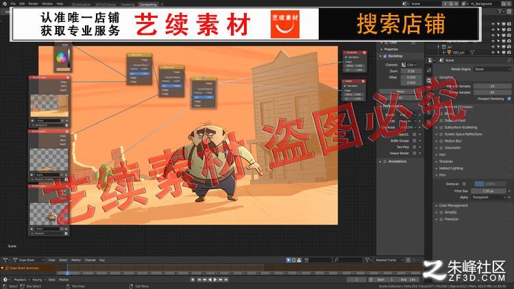Open the Render Engine dropdown
This screenshot has height=289, width=514.
click(492, 69)
